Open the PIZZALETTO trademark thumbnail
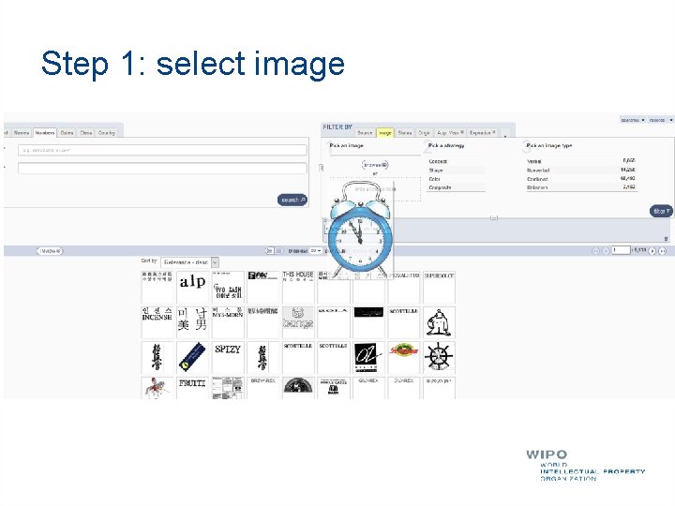Viewport: 675px width, 506px height. pyautogui.click(x=404, y=287)
